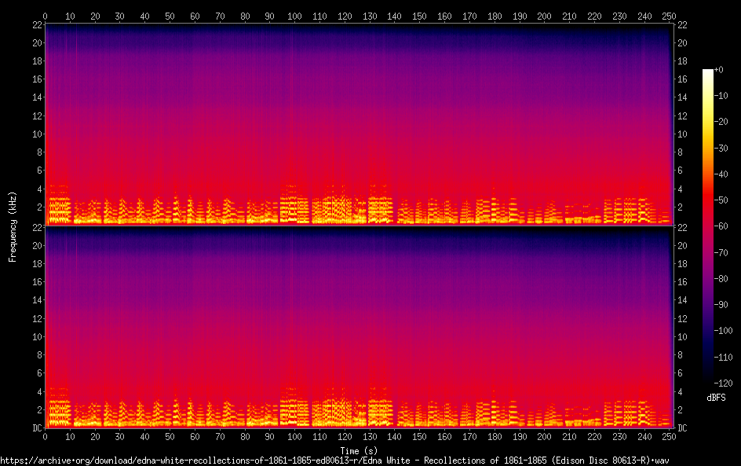Click the "-50" value on the dBFS scale
Viewport: 741px width, 466px height.
[721, 200]
